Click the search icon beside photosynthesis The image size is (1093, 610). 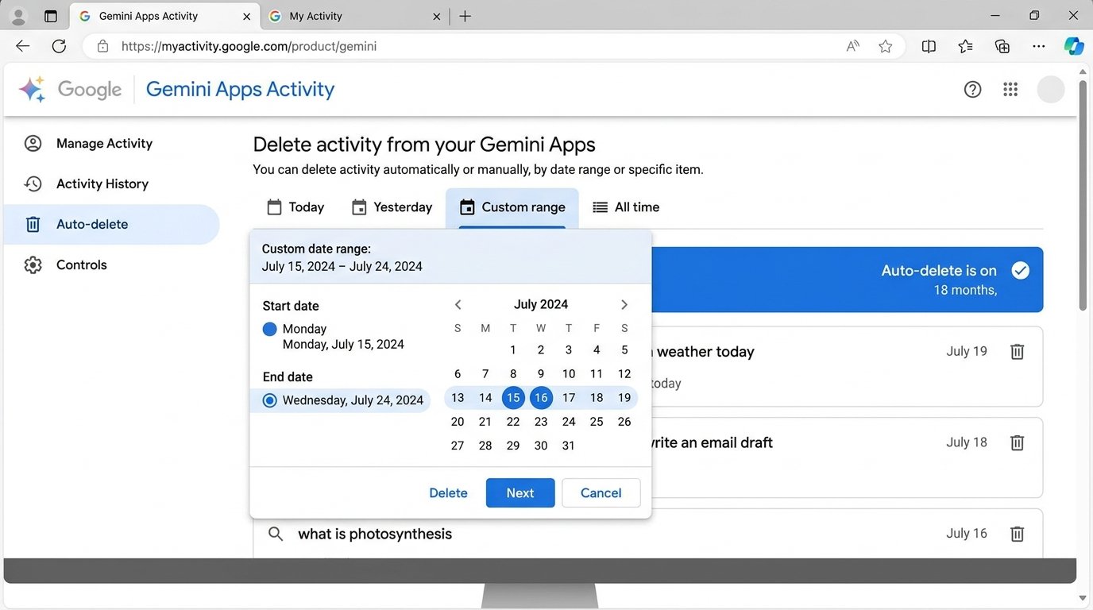click(x=276, y=534)
